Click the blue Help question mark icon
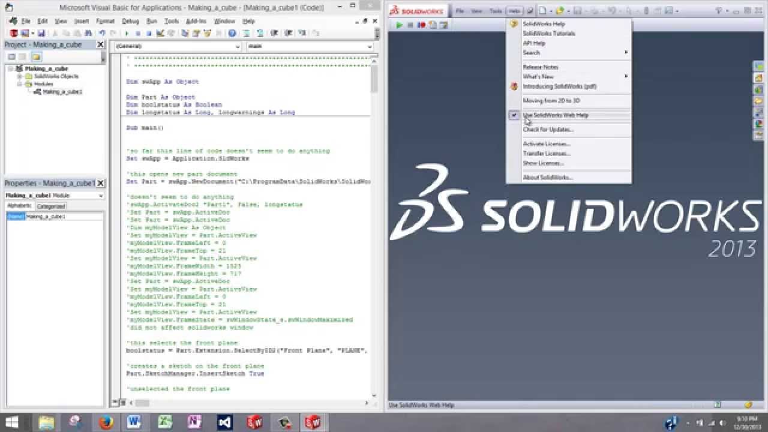 coord(232,33)
